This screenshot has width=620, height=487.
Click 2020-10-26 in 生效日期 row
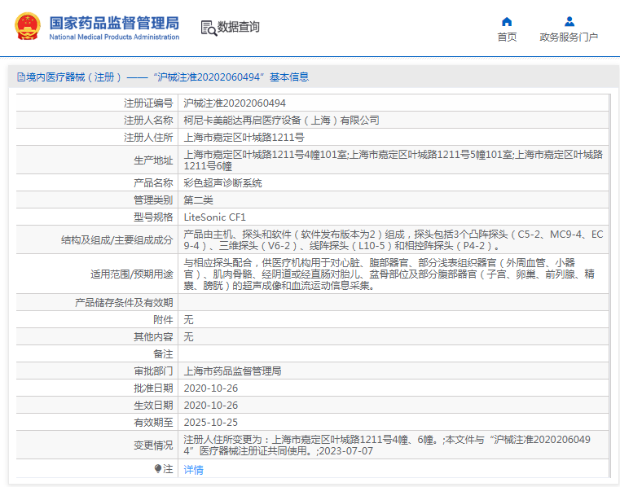[211, 406]
